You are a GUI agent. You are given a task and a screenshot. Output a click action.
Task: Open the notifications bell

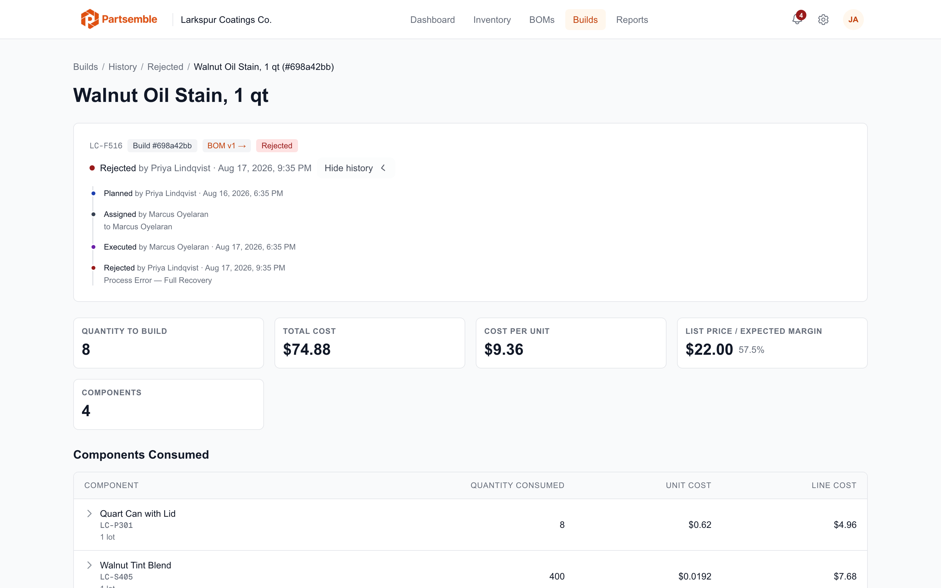tap(797, 19)
